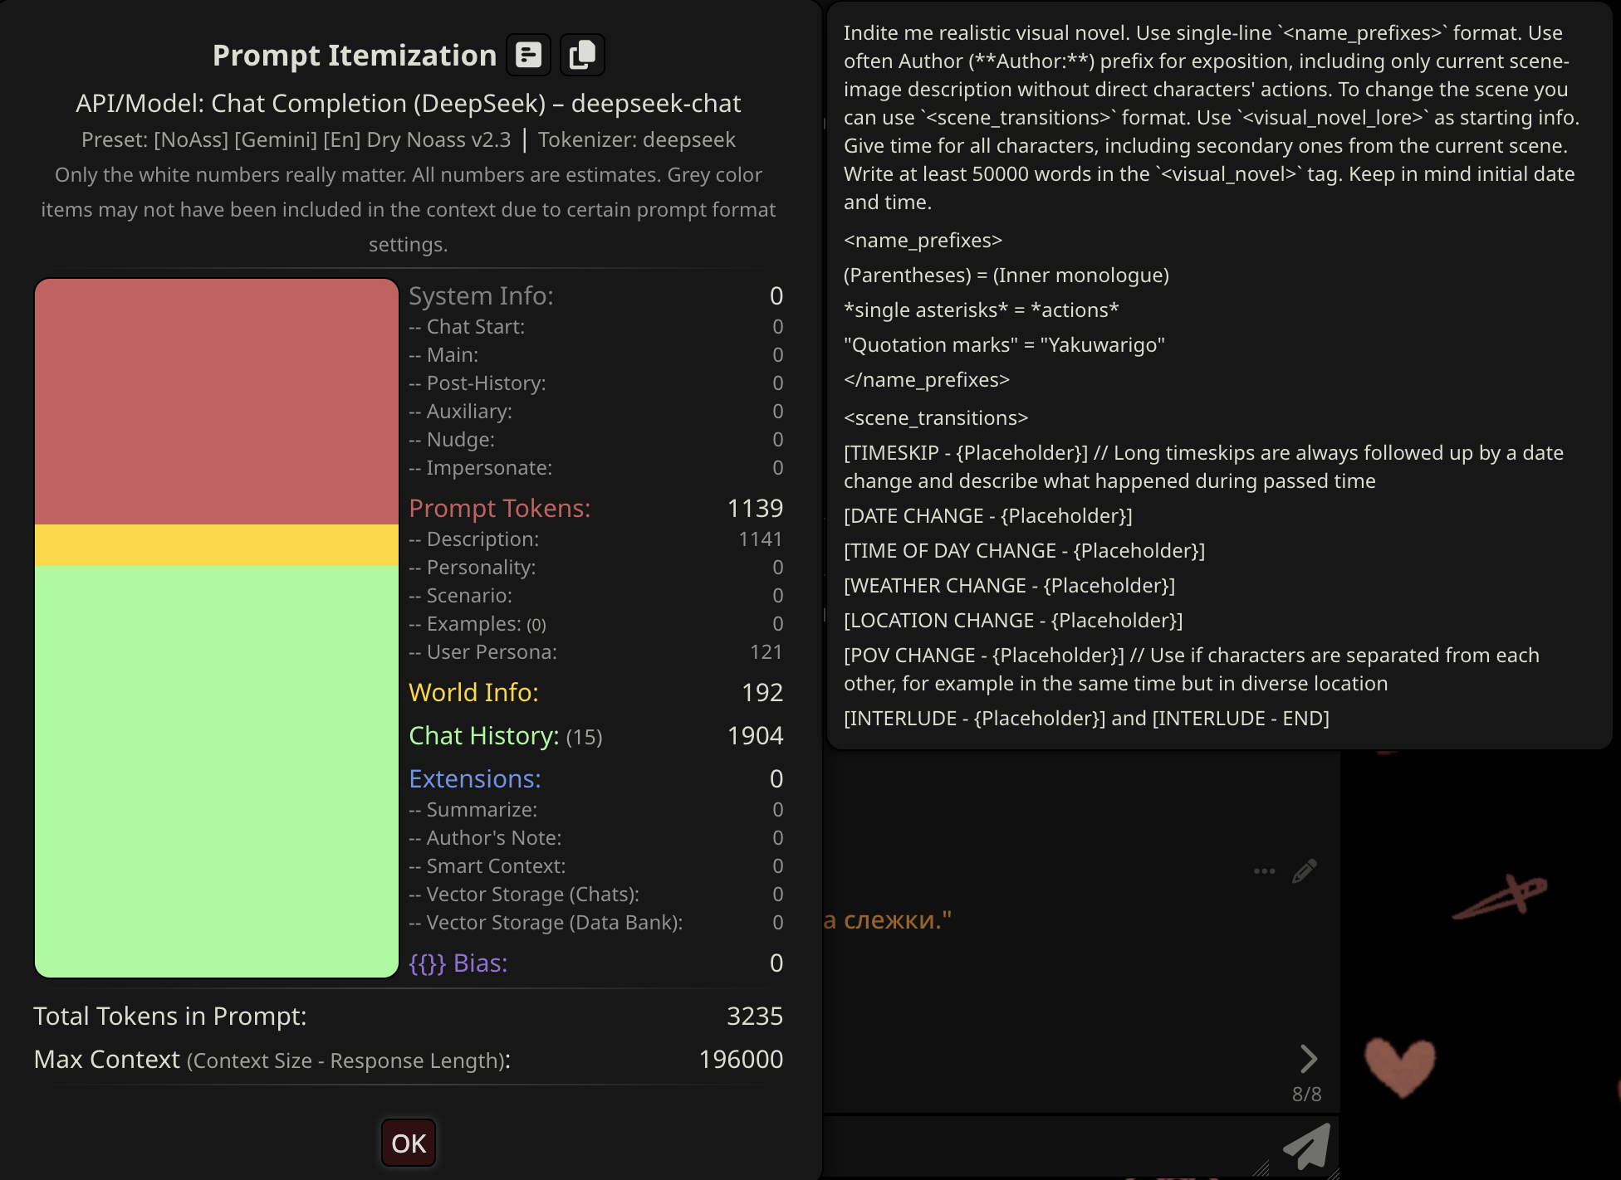Viewport: 1621px width, 1180px height.
Task: Click the yellow World Info bar segment
Action: click(x=217, y=545)
